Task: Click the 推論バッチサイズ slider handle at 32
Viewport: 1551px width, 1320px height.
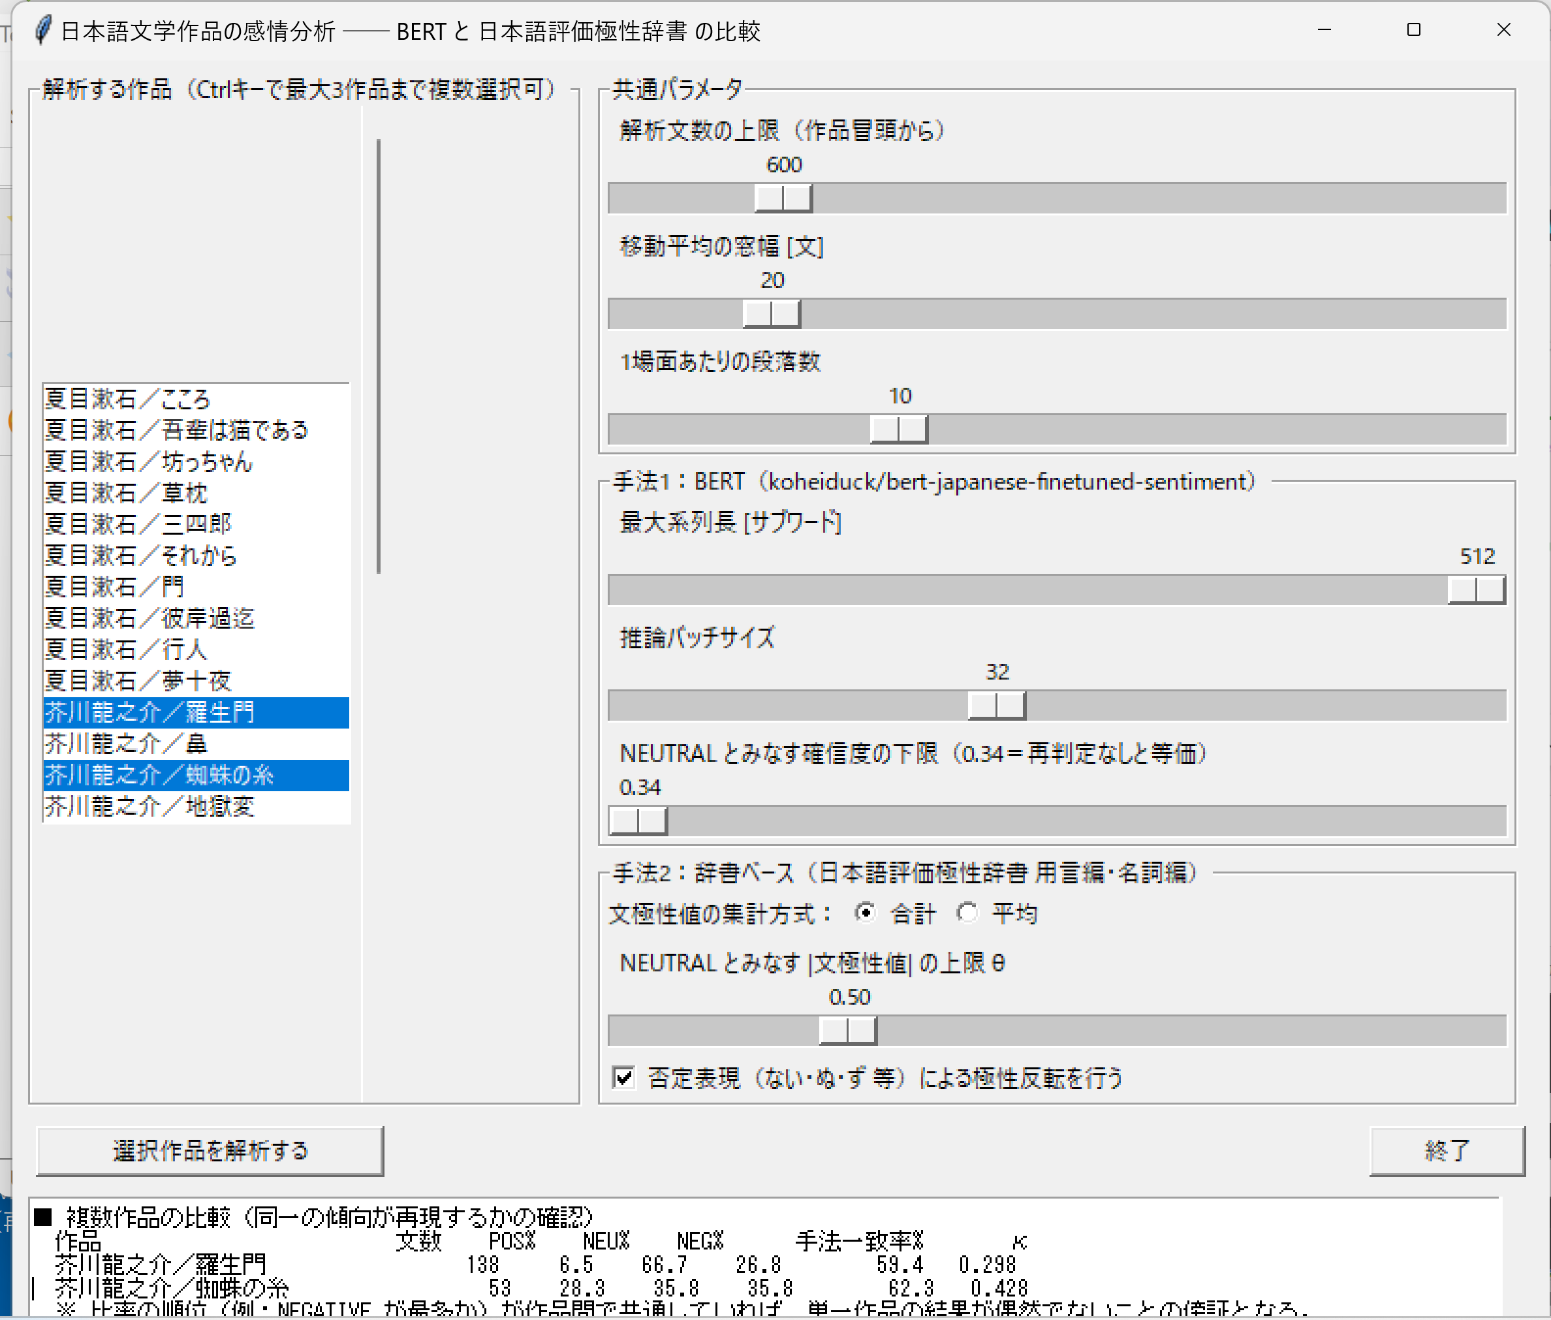Action: click(x=997, y=706)
